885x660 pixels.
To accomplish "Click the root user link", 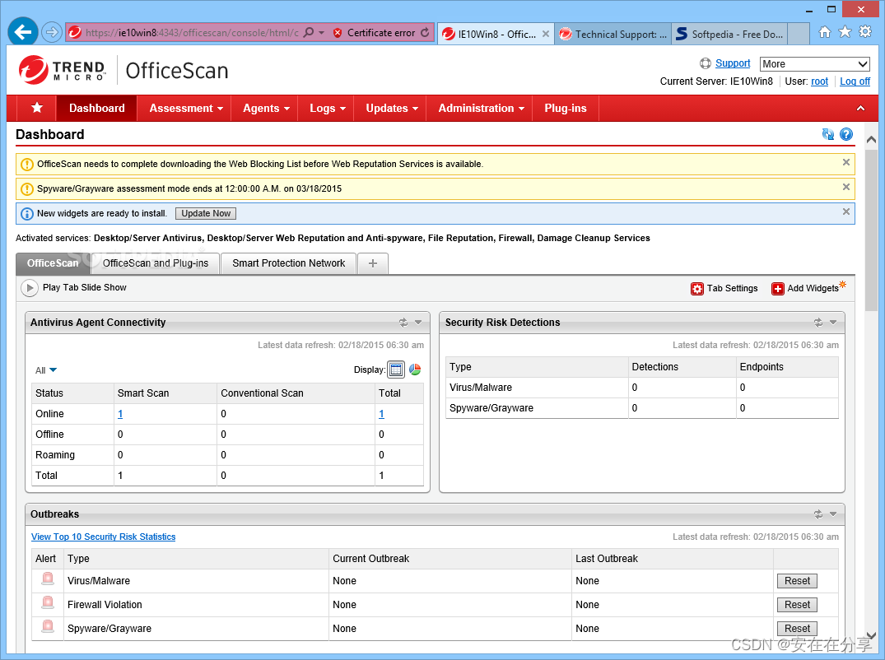I will (819, 81).
